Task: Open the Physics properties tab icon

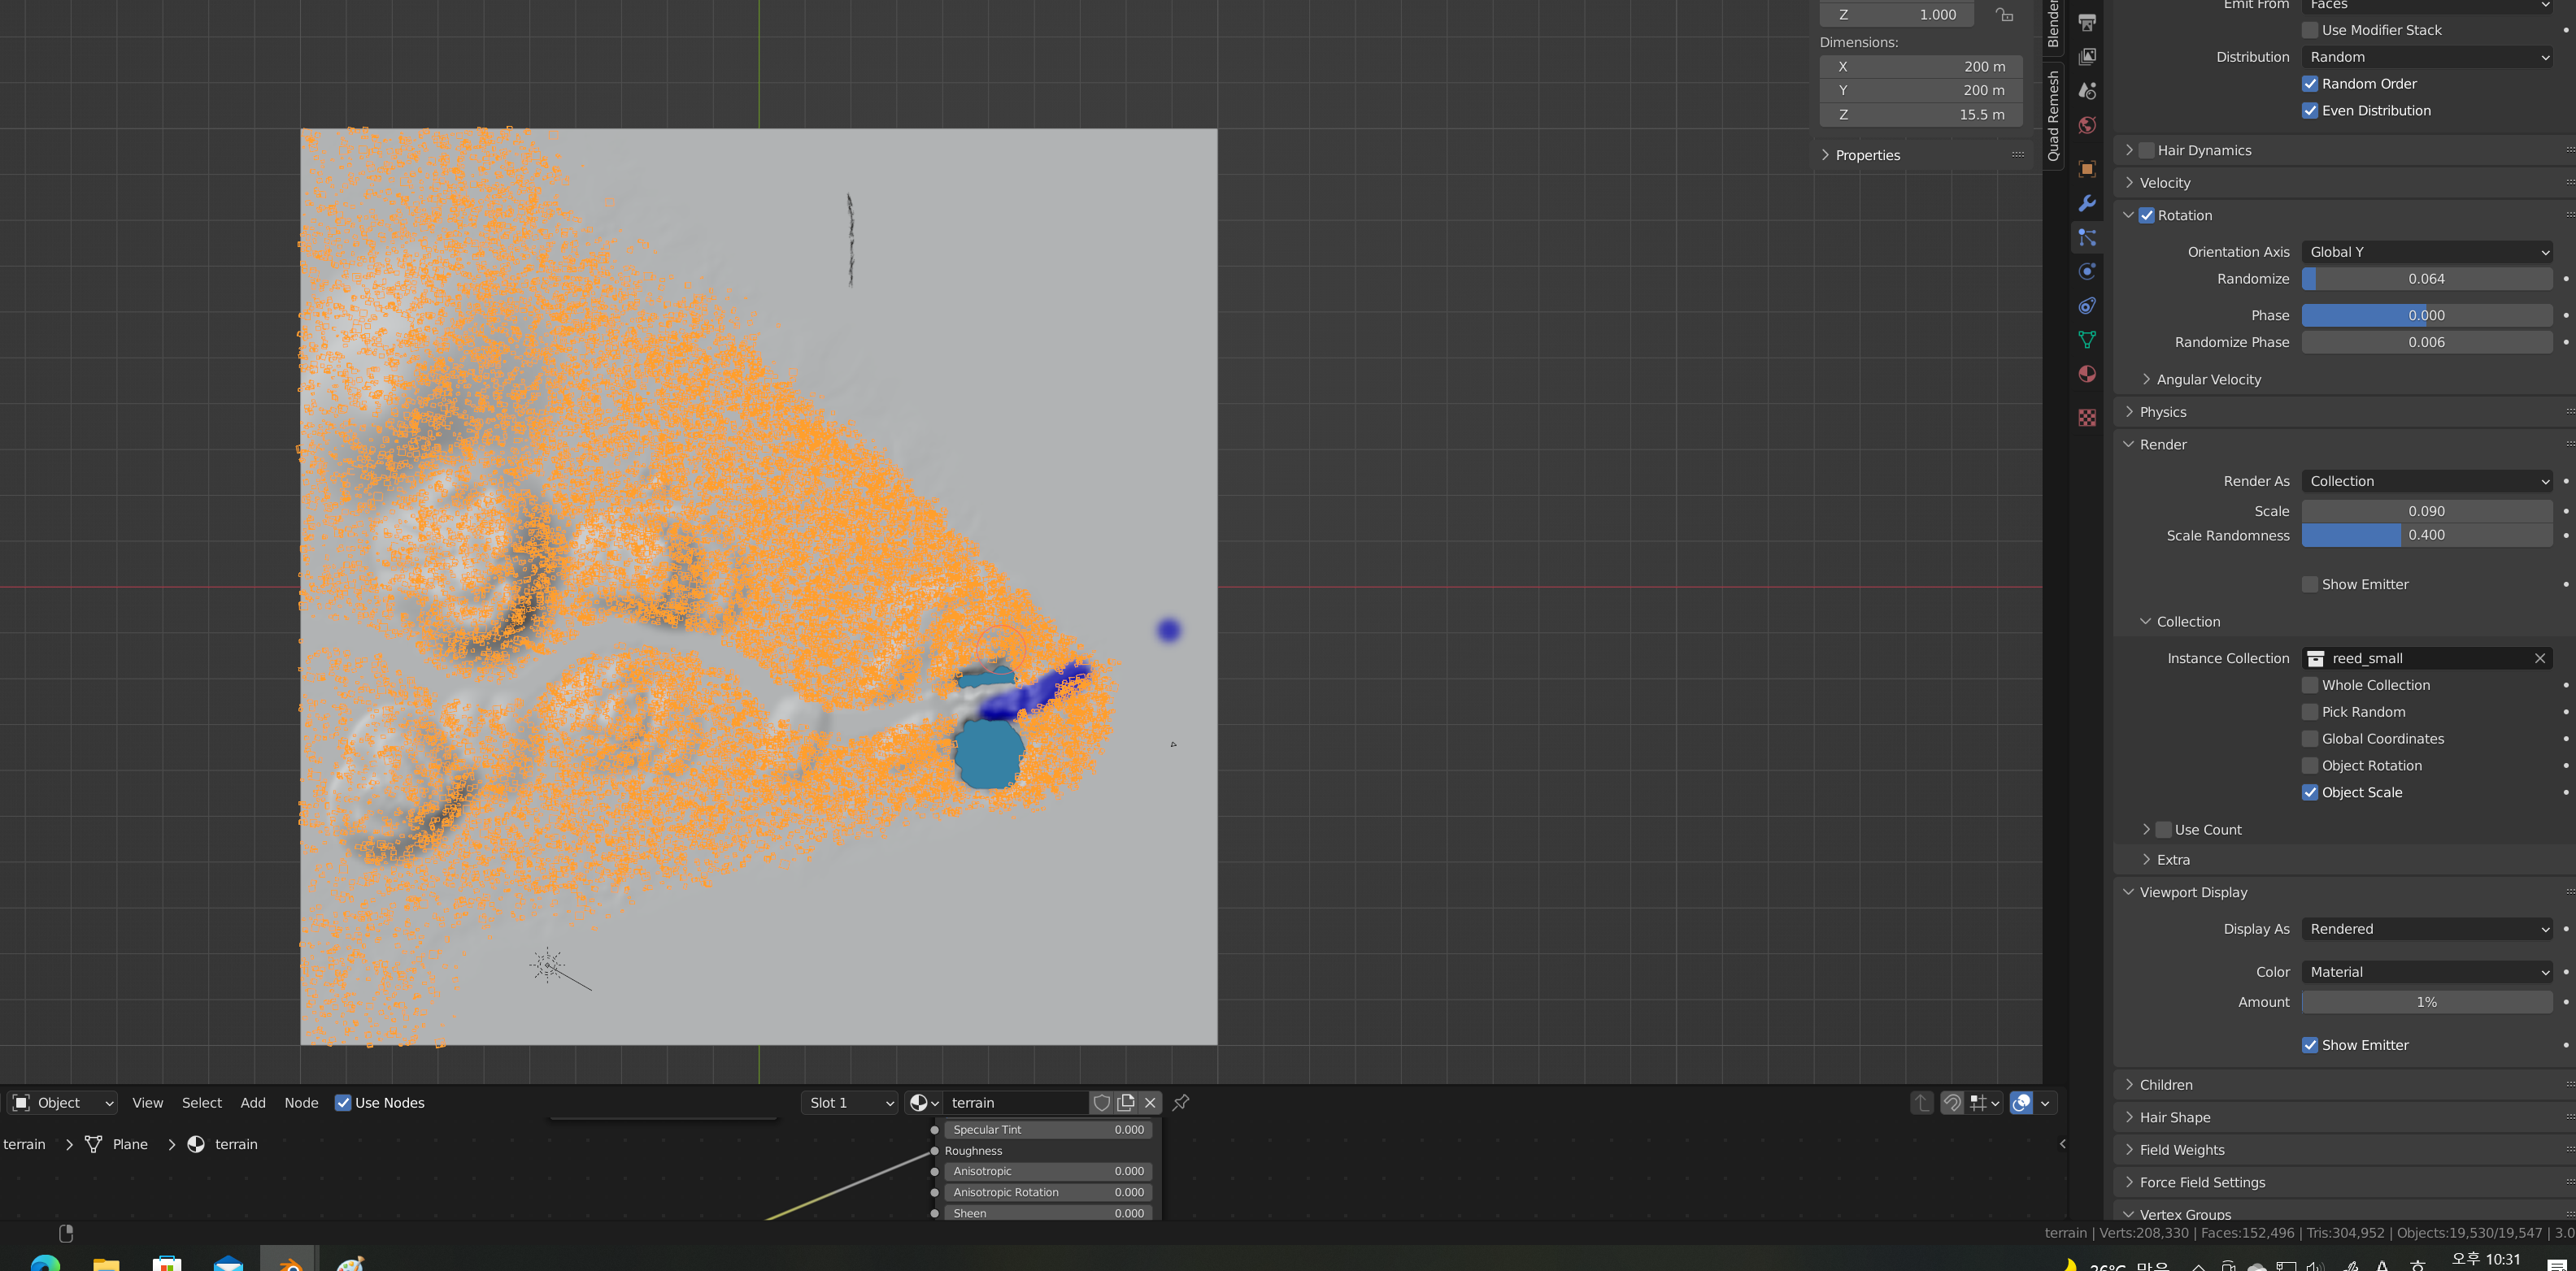Action: 2087,271
